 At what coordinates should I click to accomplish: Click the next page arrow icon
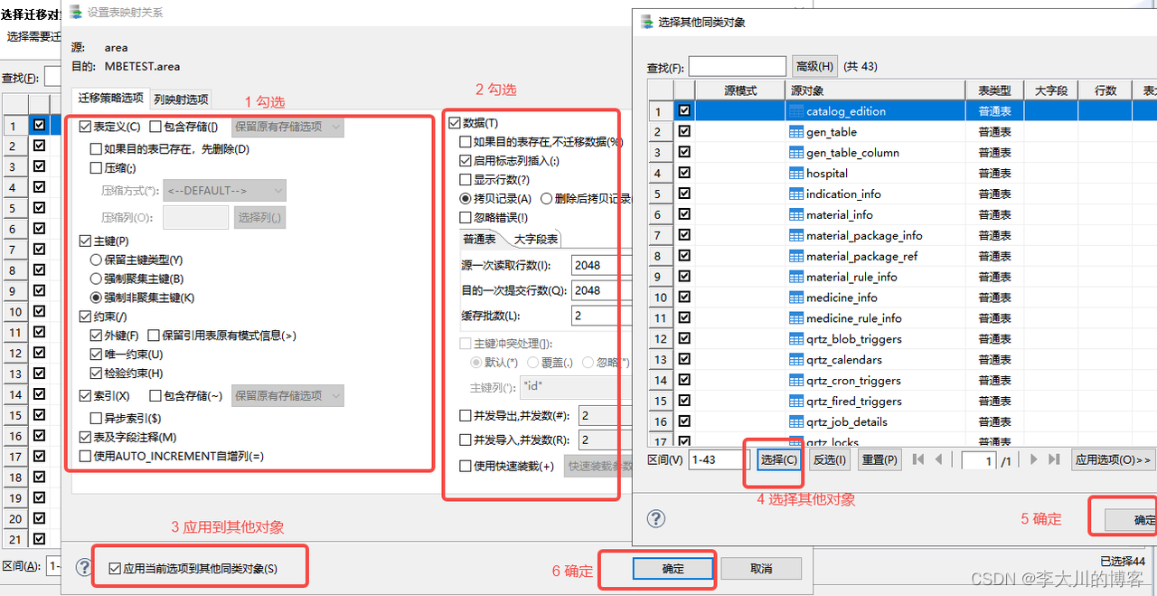(1033, 459)
